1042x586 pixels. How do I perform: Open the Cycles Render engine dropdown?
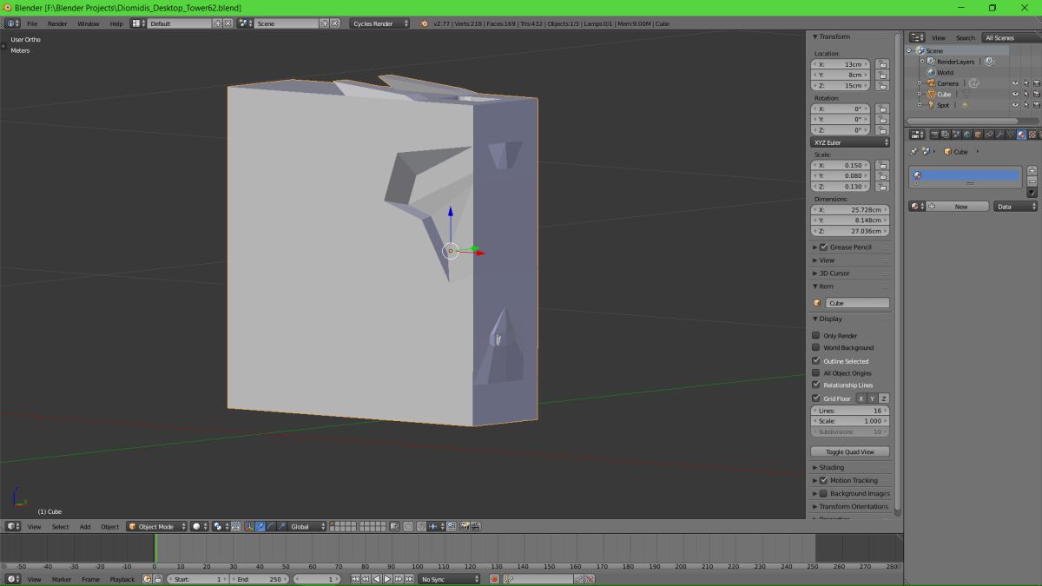pos(379,23)
